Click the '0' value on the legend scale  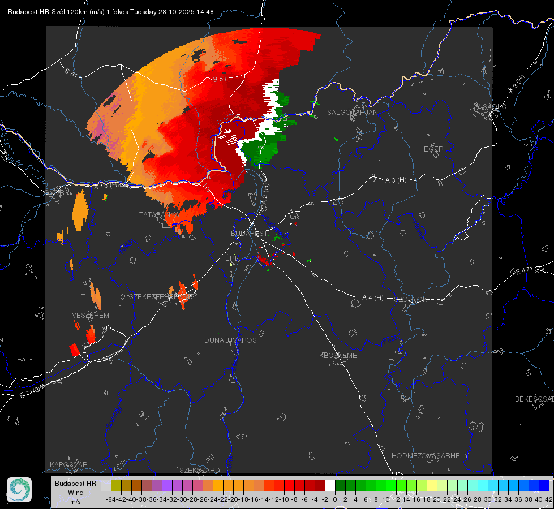point(335,499)
